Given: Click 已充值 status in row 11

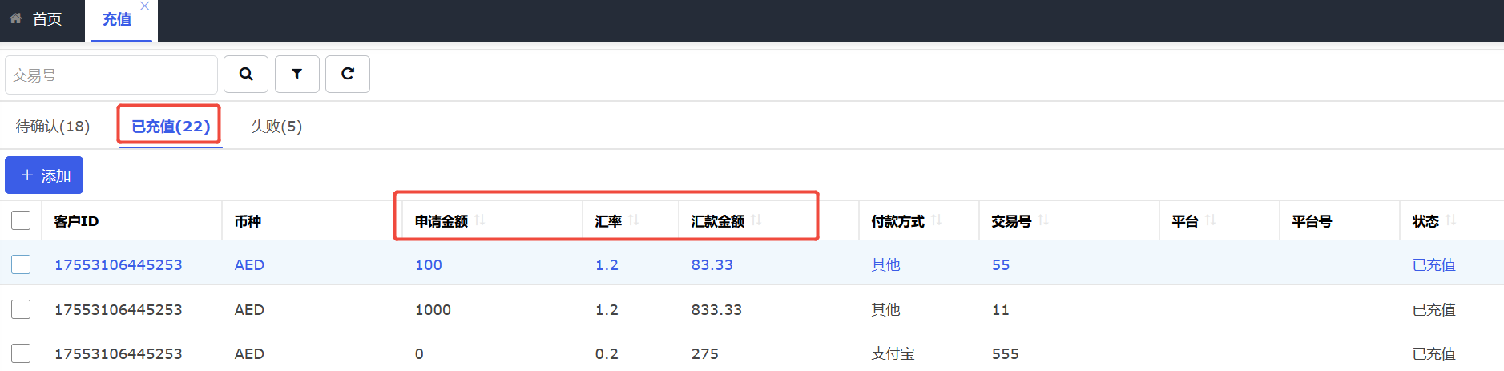Looking at the screenshot, I should [x=1433, y=309].
